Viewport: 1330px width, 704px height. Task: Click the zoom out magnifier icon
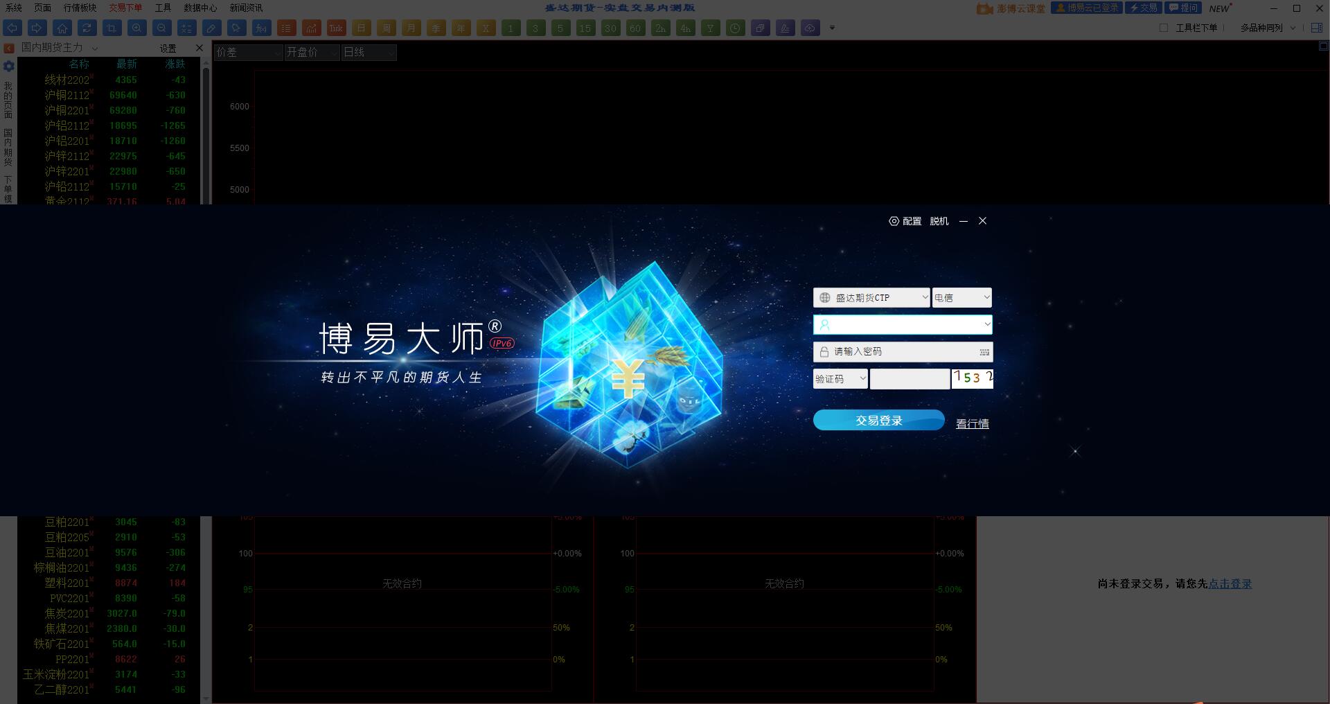point(162,28)
